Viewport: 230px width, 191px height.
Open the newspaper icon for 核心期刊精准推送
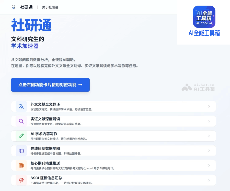coord(21,166)
